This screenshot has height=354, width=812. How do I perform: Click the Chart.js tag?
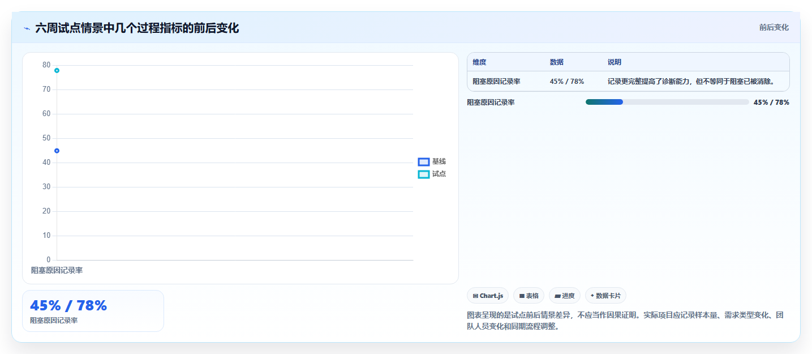[487, 296]
